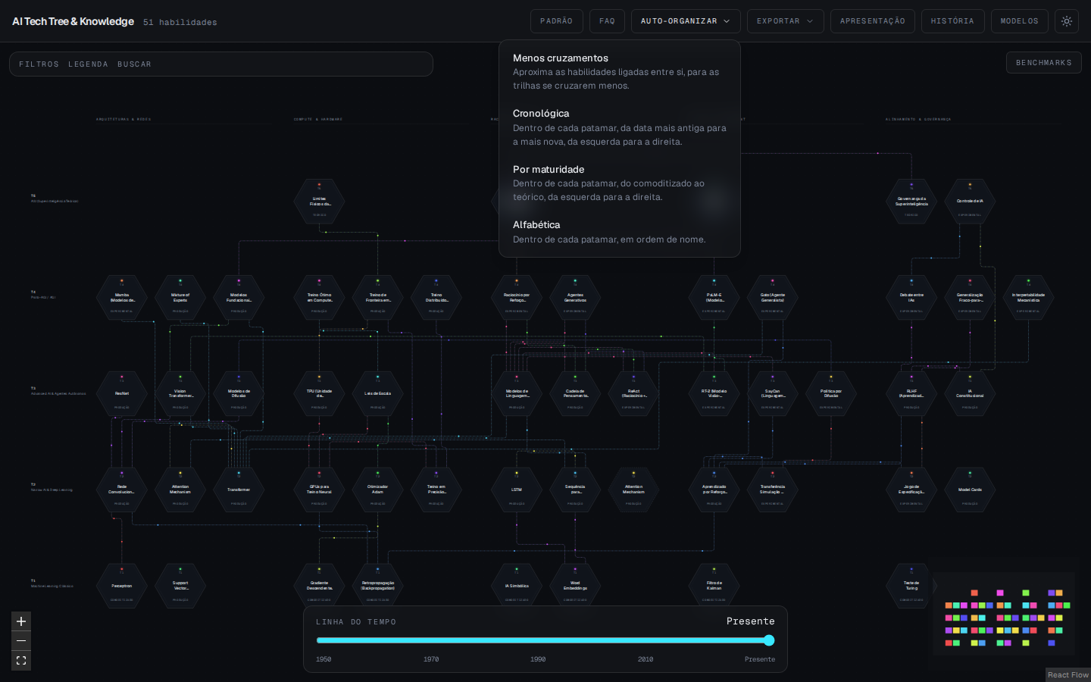Open the Support Vector node
This screenshot has height=682, width=1091.
pyautogui.click(x=180, y=587)
